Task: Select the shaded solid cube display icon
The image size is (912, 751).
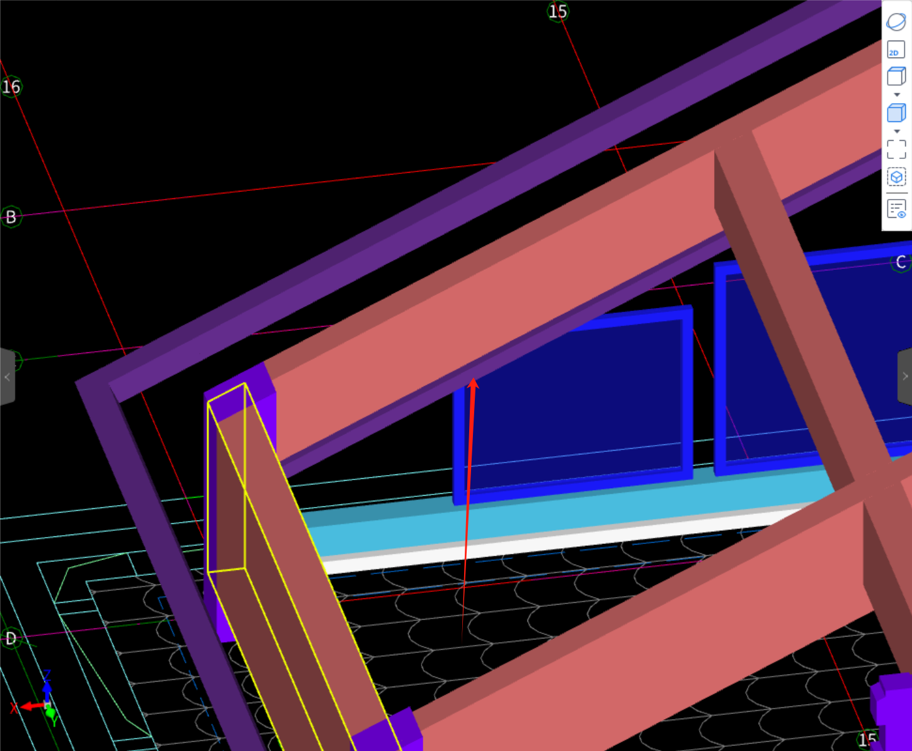Action: click(x=896, y=113)
